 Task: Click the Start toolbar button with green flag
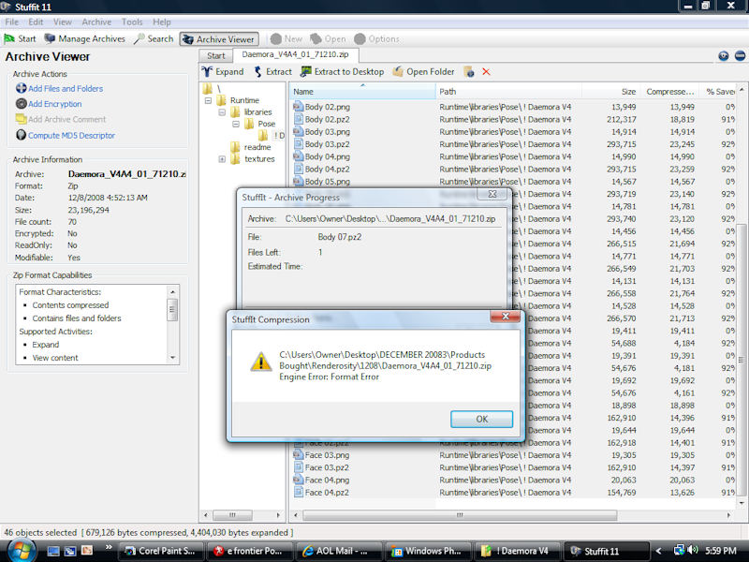click(20, 38)
